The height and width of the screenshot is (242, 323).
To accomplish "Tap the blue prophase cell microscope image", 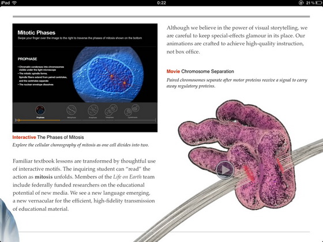I will [108, 74].
